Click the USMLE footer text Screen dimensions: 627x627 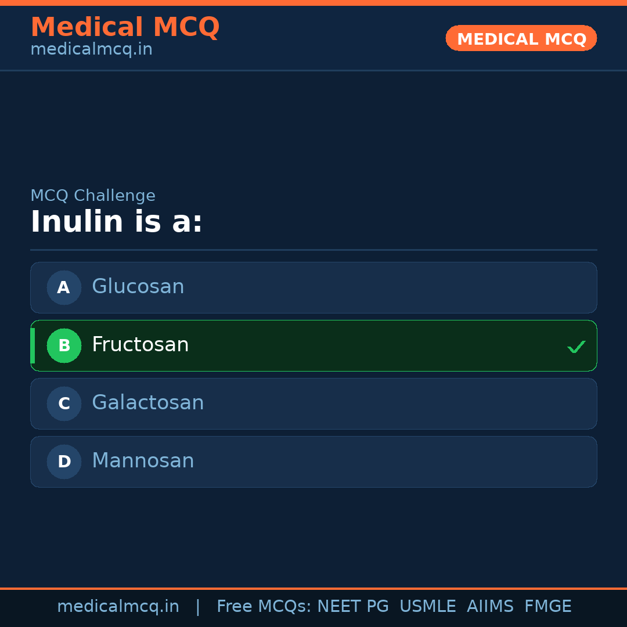point(427,607)
